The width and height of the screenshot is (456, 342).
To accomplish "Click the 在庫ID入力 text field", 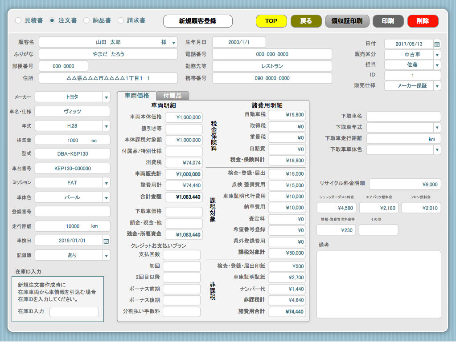I will 74,312.
